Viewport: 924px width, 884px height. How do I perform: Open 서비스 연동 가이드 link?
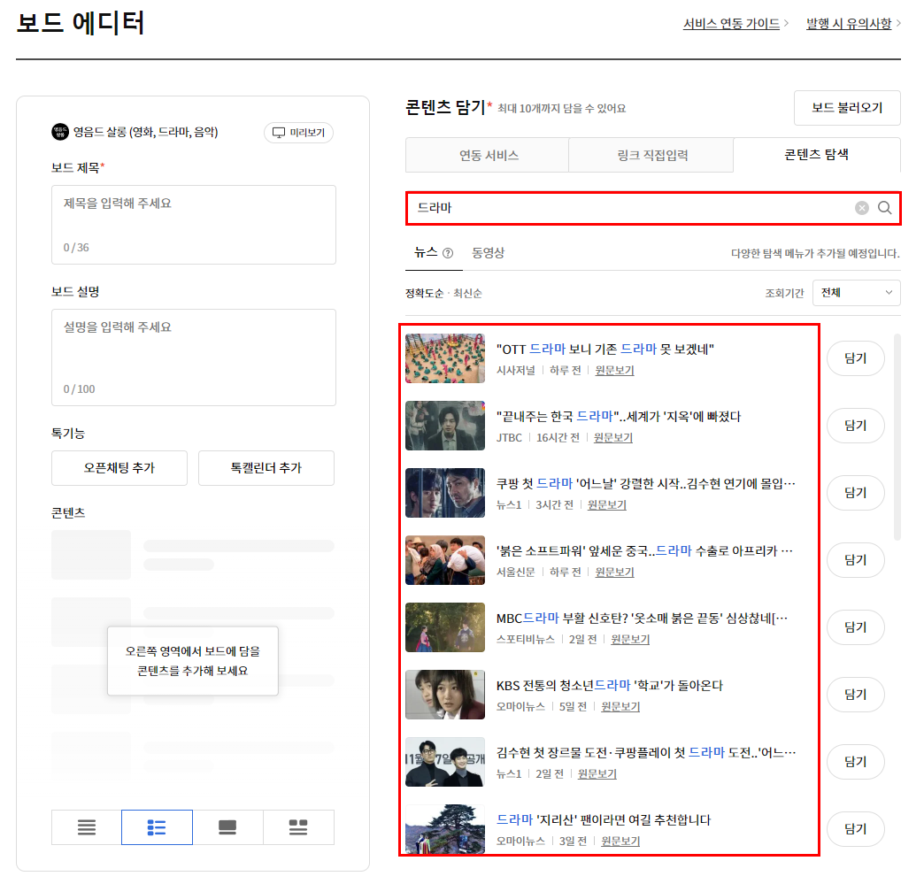pyautogui.click(x=731, y=24)
